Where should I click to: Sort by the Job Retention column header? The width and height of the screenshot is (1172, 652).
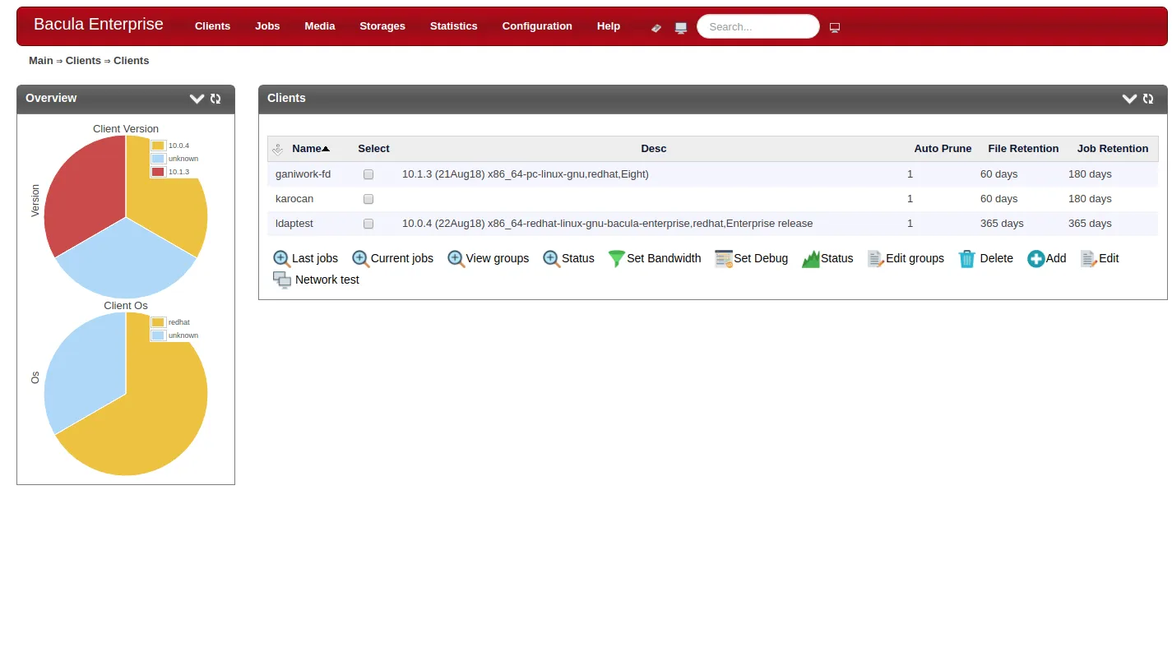pyautogui.click(x=1113, y=149)
